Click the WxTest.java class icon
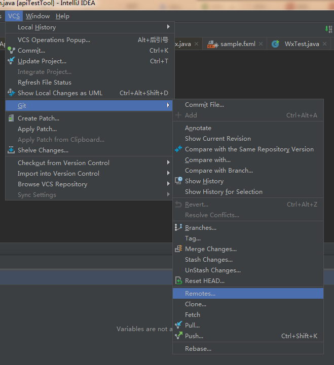 tap(275, 44)
